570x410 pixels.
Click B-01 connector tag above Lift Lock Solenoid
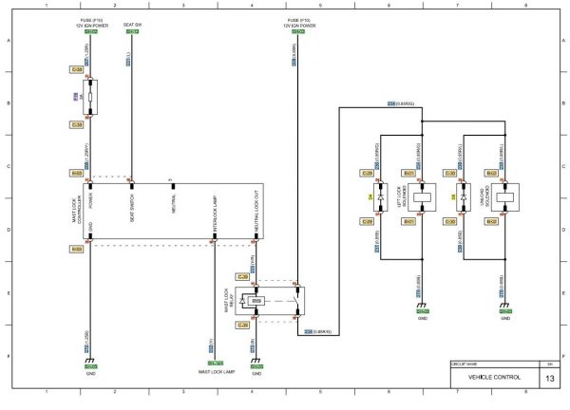tap(408, 174)
